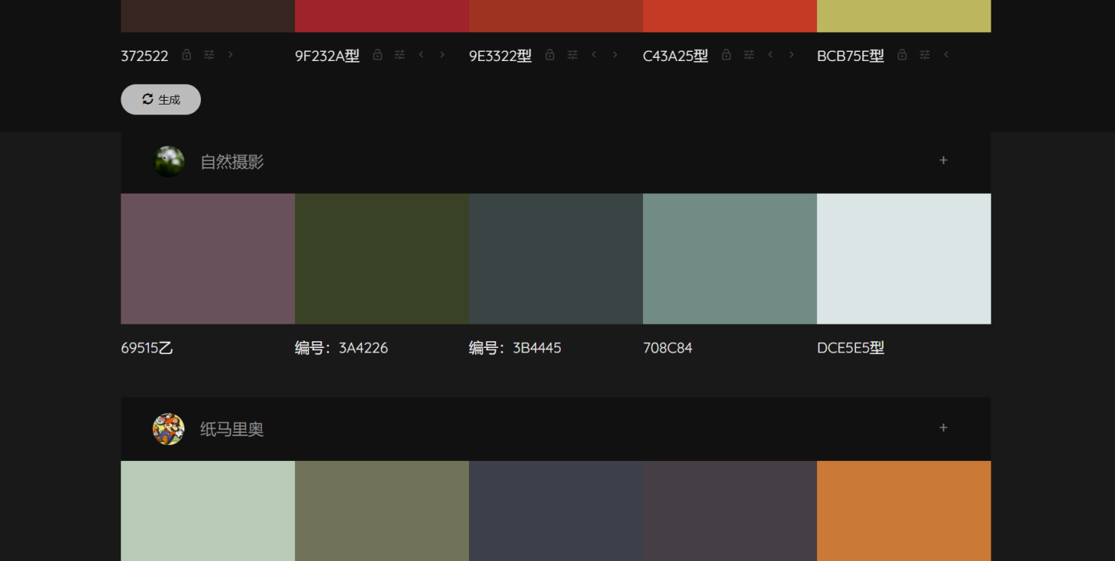The width and height of the screenshot is (1115, 561).
Task: Lock the 9F232A color
Action: pyautogui.click(x=377, y=55)
